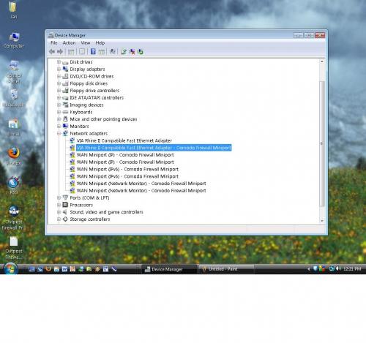Image resolution: width=366 pixels, height=343 pixels.
Task: Select VIA Rhine II Adapter - Comodo Firewall Miniport
Action: 154,148
